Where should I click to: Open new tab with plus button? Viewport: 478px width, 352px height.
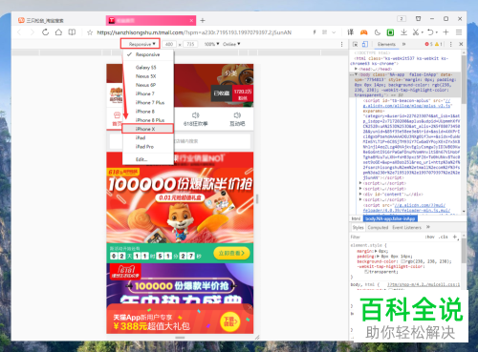[x=203, y=20]
